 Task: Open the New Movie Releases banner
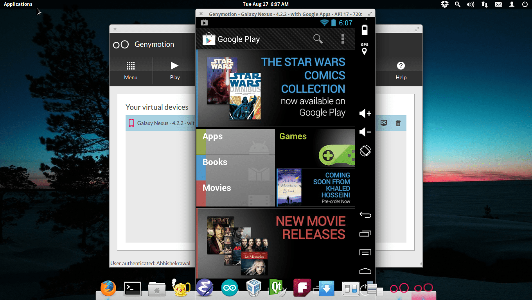point(276,243)
